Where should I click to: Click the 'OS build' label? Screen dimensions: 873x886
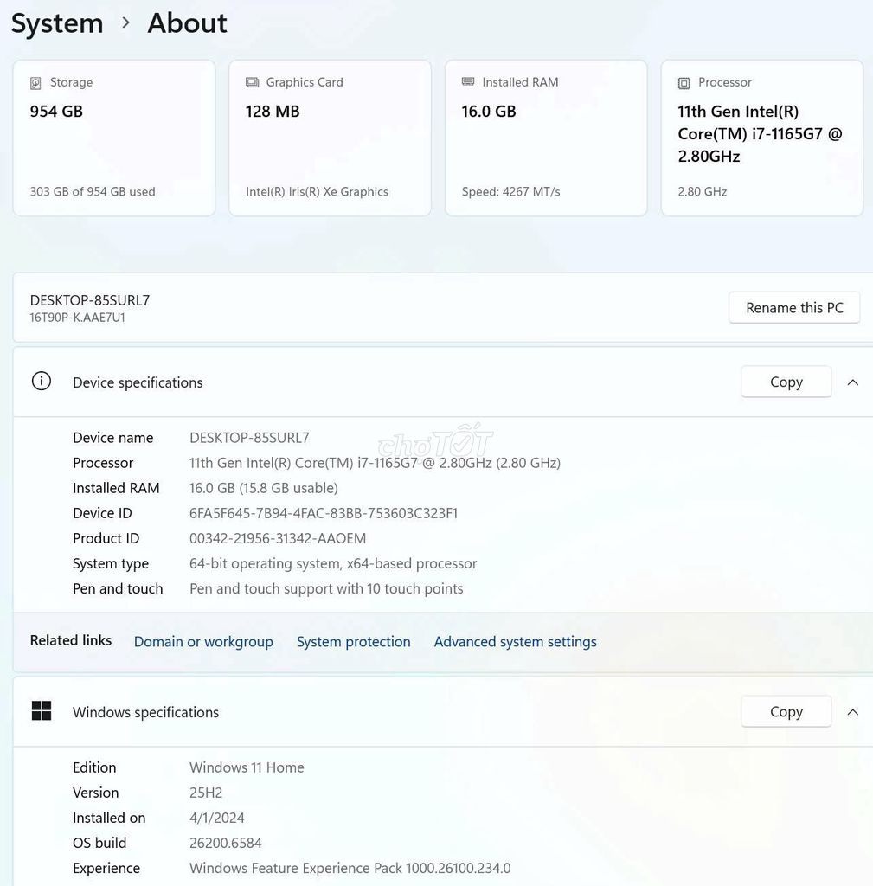[99, 843]
